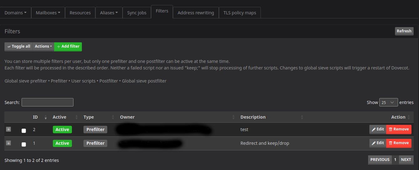419x170 pixels.
Task: Sort filters by the Type column
Action: tap(113, 117)
